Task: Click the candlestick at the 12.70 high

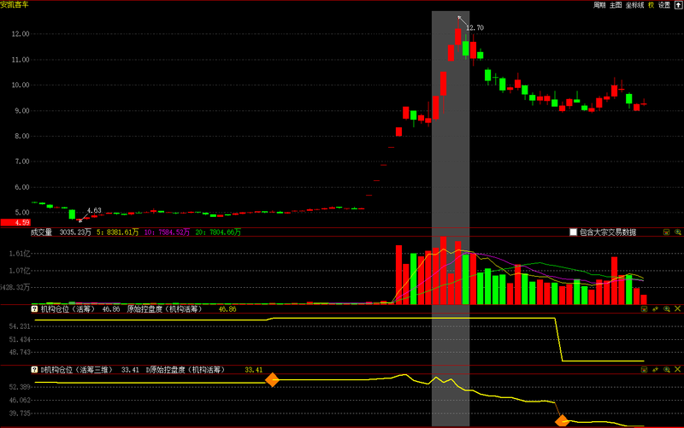Action: tap(458, 36)
